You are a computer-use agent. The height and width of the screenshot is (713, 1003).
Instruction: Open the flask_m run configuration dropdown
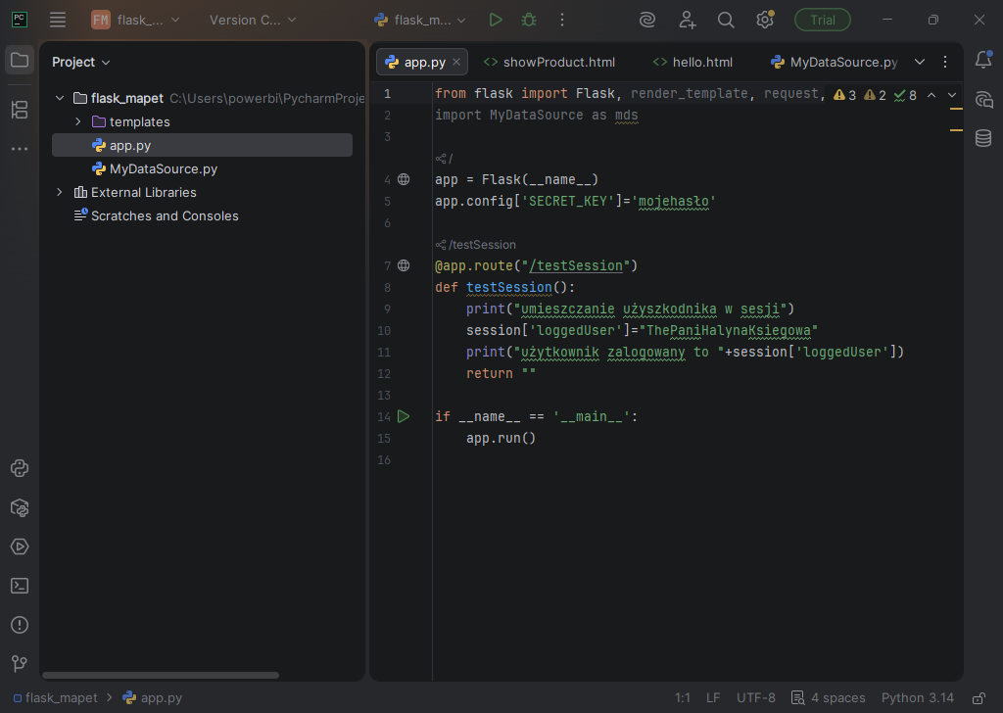tap(419, 20)
